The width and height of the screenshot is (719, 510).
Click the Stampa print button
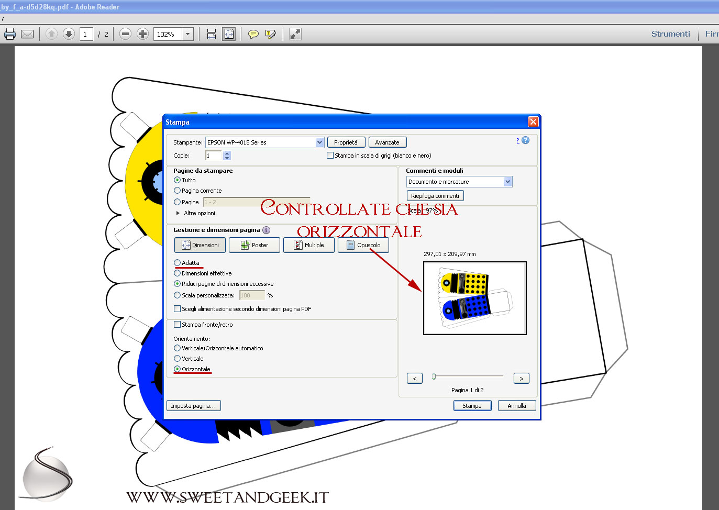tap(472, 406)
